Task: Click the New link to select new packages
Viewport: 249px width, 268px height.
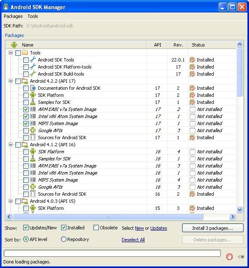Action: click(x=139, y=228)
